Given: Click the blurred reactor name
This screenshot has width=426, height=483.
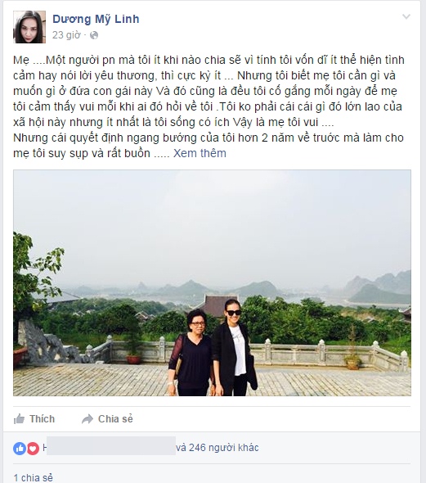Looking at the screenshot, I should coord(110,445).
